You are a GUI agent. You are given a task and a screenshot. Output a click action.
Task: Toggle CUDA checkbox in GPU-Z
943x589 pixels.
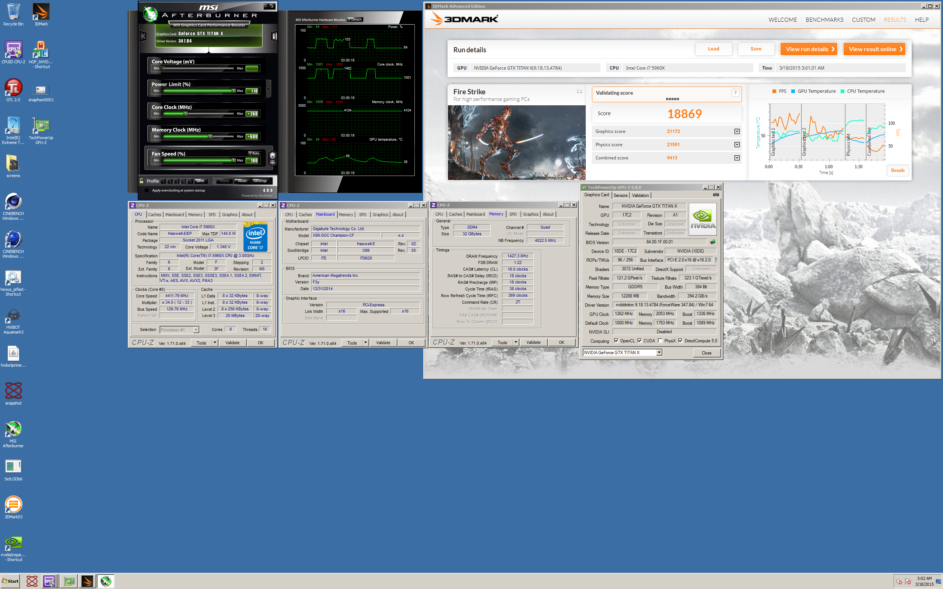(x=639, y=341)
